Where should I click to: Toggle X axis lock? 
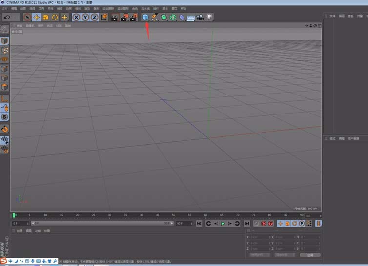[76, 18]
